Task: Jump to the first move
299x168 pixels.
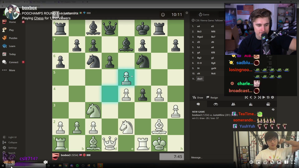Action: pyautogui.click(x=246, y=98)
